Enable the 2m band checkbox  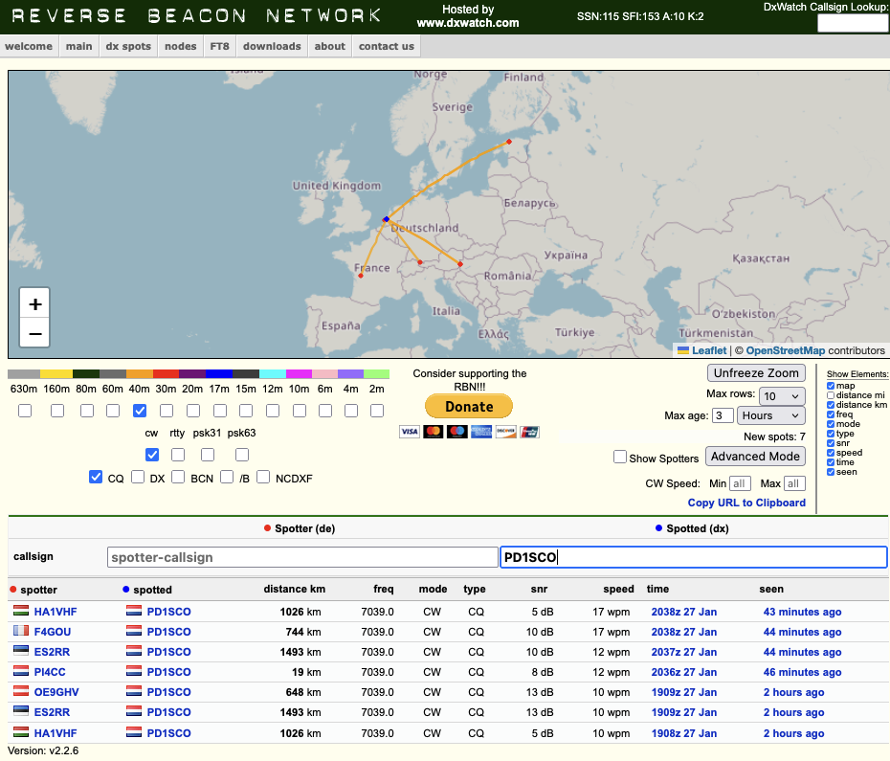(377, 411)
